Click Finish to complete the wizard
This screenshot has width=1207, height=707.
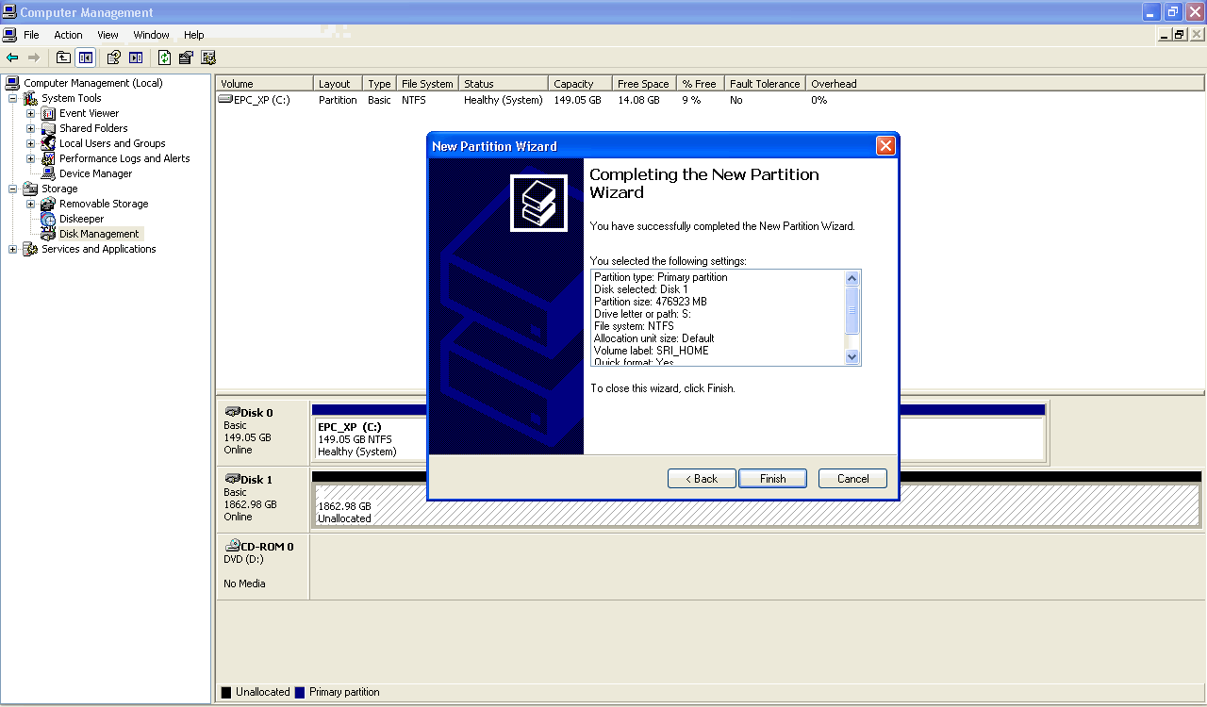point(772,479)
